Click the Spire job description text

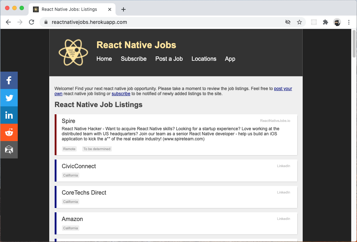(170, 134)
